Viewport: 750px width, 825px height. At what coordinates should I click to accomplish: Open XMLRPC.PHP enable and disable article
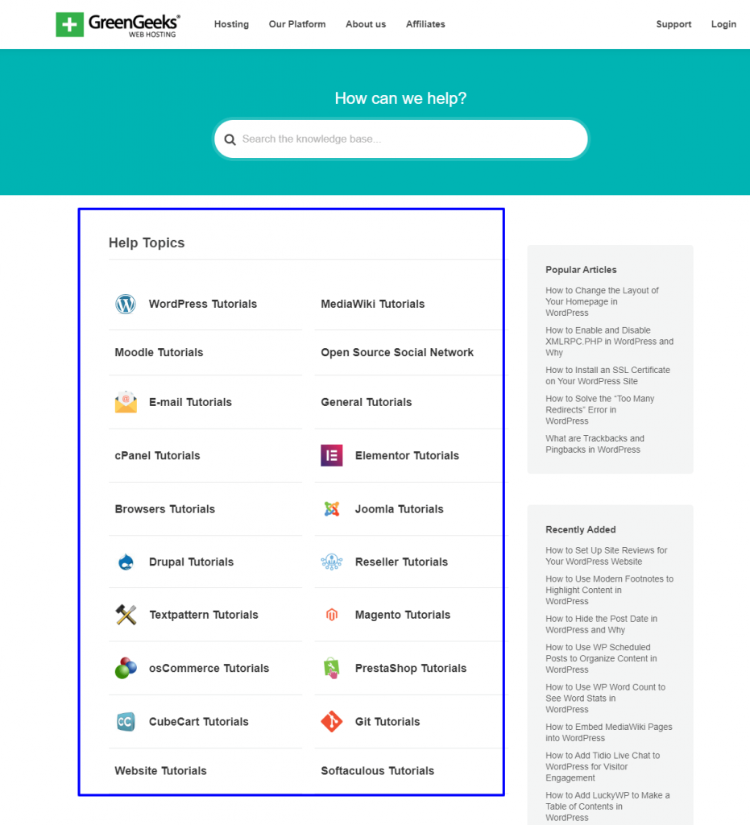pos(609,342)
